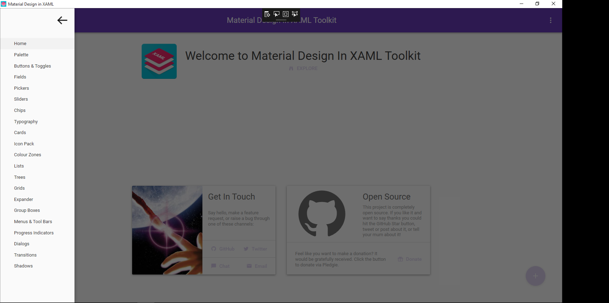Open the Email contact button
This screenshot has height=303, width=609.
pyautogui.click(x=257, y=266)
